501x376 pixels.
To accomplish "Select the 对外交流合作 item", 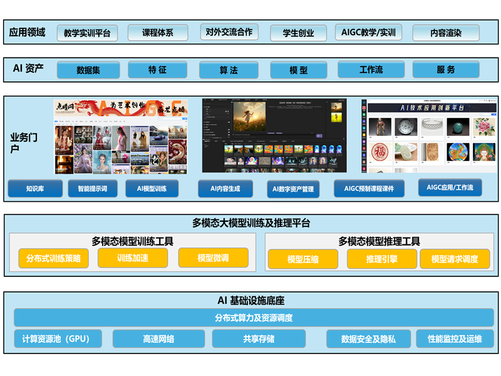I will tap(230, 32).
